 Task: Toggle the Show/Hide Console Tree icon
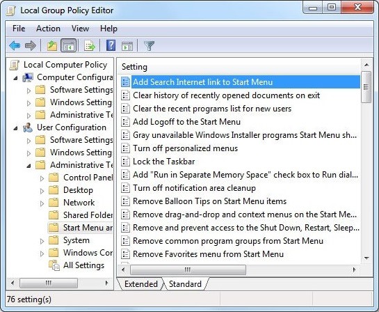69,45
